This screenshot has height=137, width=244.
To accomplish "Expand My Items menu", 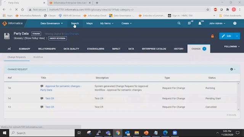I will click(x=107, y=24).
